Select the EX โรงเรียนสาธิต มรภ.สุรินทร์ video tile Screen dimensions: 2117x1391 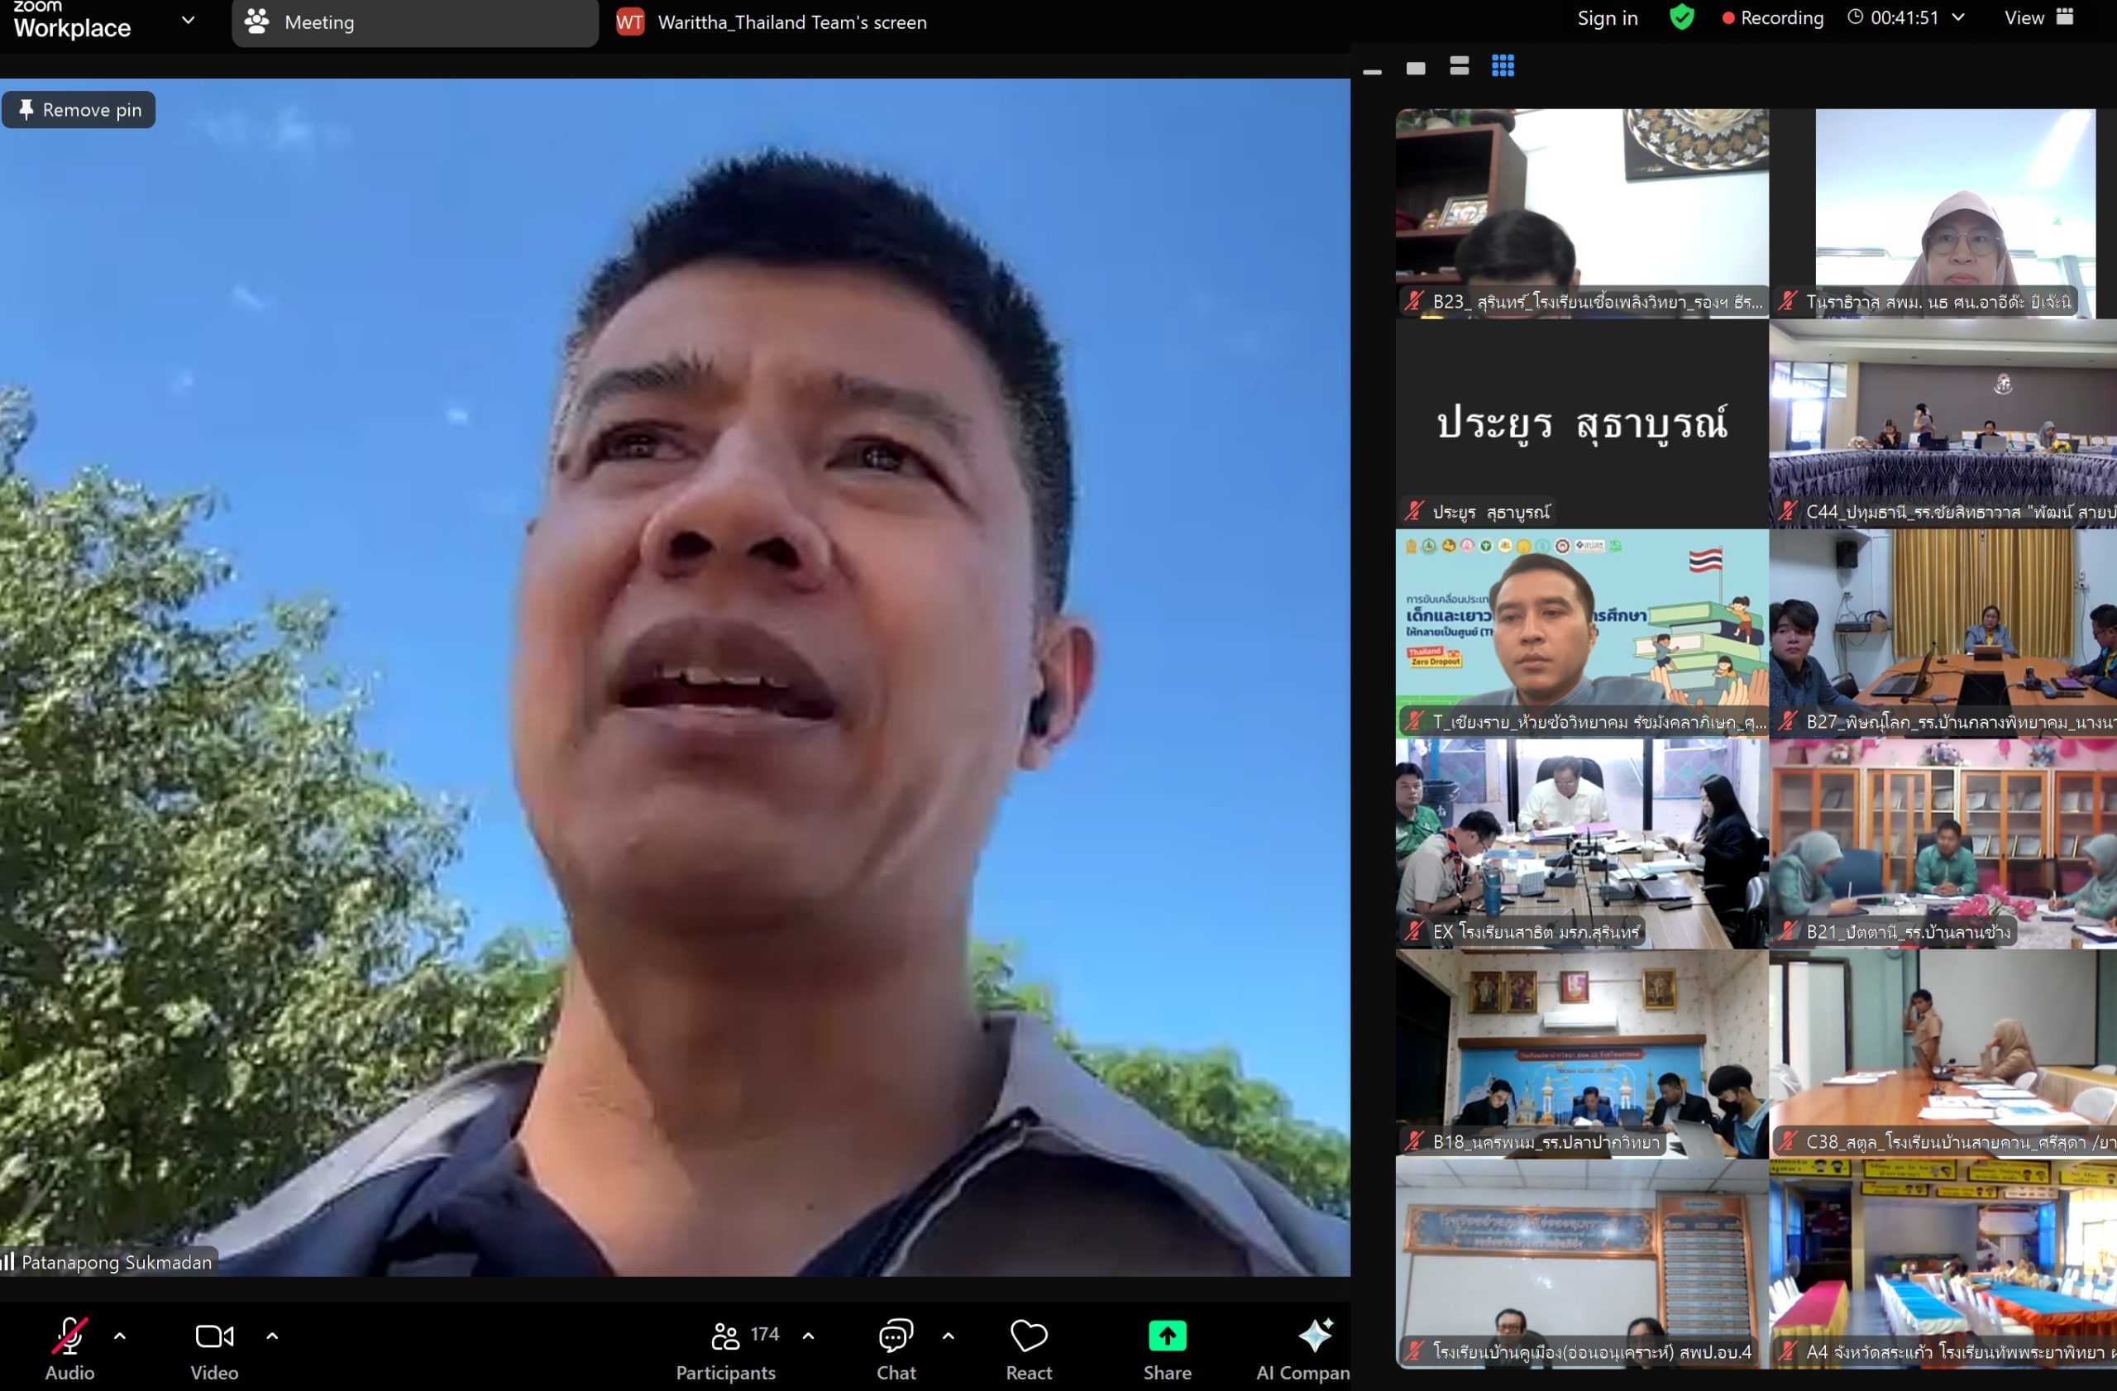(x=1581, y=844)
